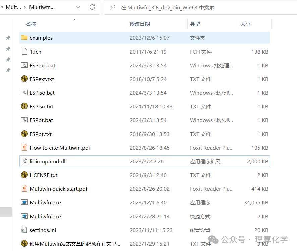Select the ESPext.bat batch file icon
The height and width of the screenshot is (251, 297).
coord(24,65)
